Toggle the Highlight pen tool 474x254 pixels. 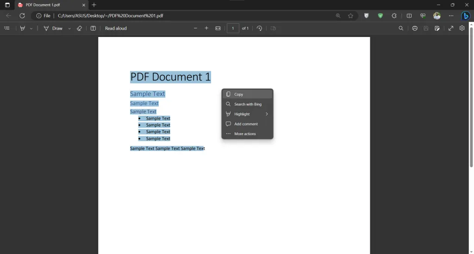coord(22,28)
